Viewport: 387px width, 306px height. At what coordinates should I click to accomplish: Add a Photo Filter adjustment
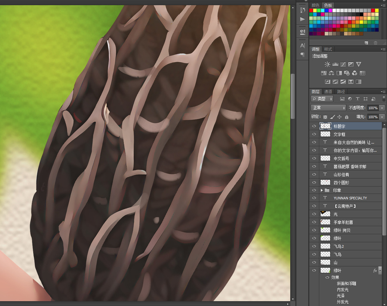[x=347, y=73]
